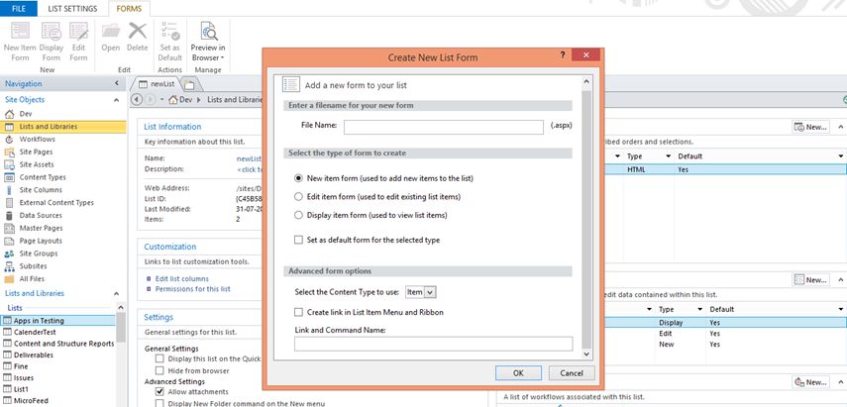This screenshot has width=847, height=407.
Task: Open the FILE tab
Action: (x=19, y=9)
